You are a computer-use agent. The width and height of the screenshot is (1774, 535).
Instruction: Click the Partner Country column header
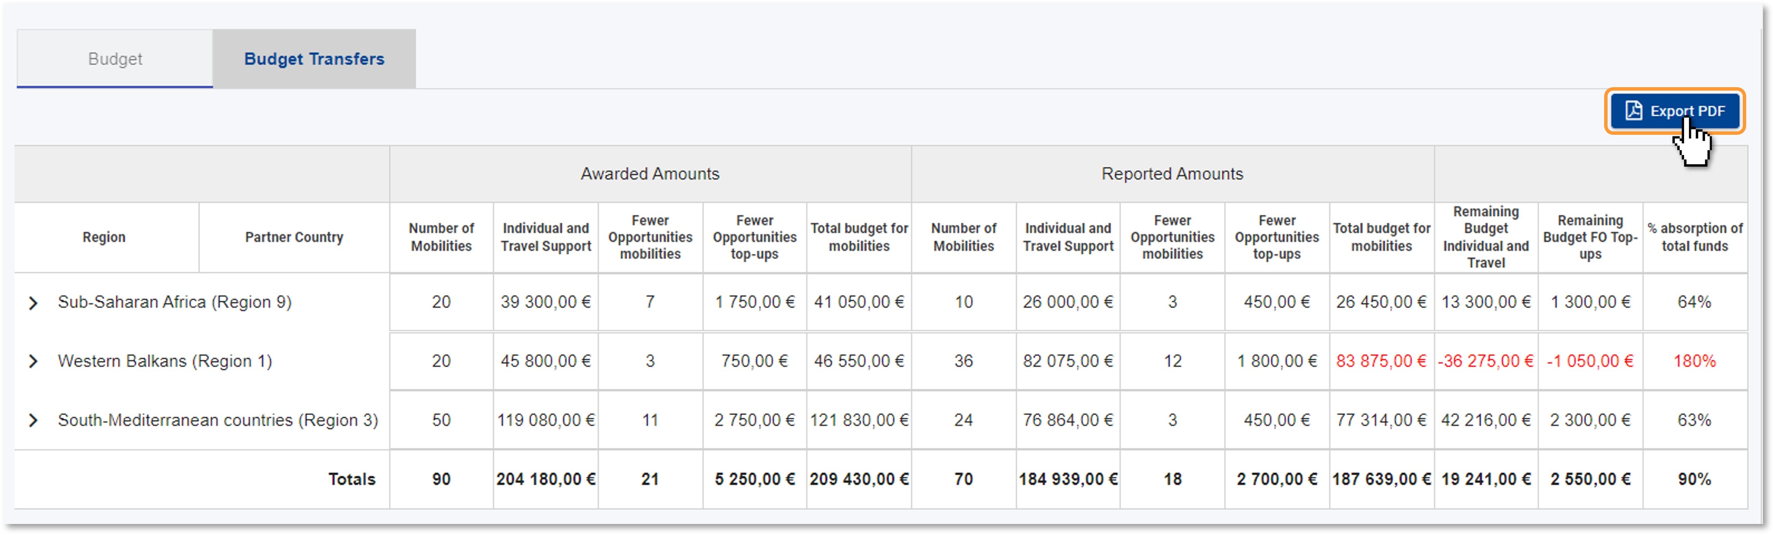coord(294,238)
